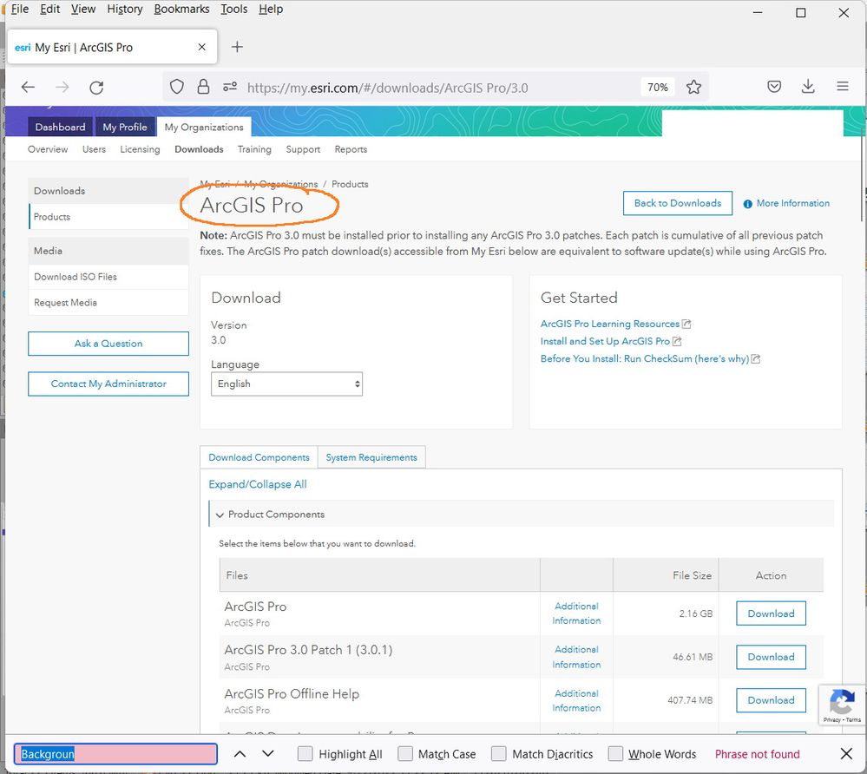Click the site security padlock icon

[203, 87]
